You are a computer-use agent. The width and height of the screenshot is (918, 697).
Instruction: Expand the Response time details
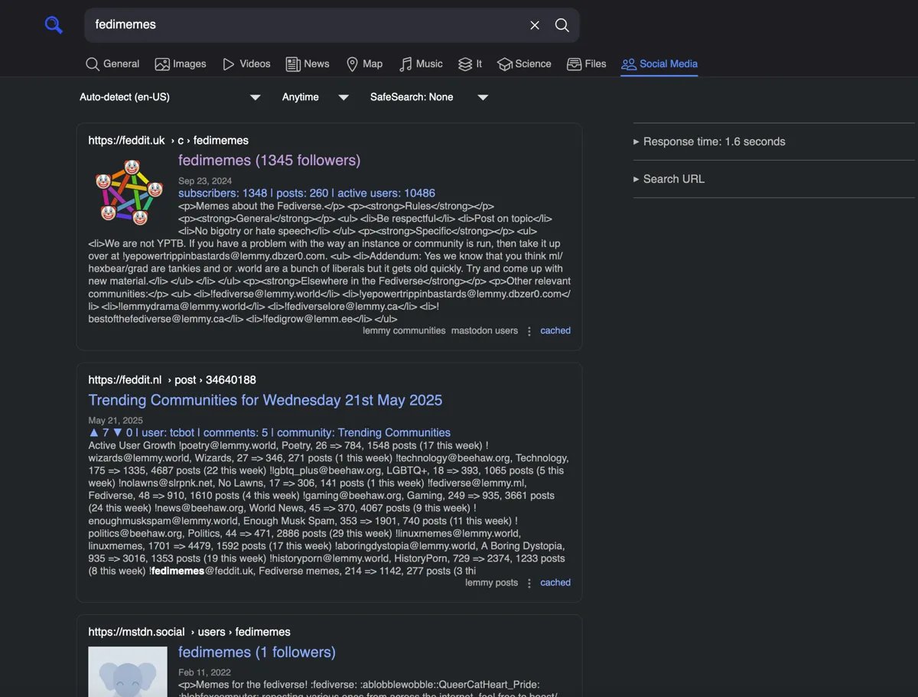coord(709,142)
